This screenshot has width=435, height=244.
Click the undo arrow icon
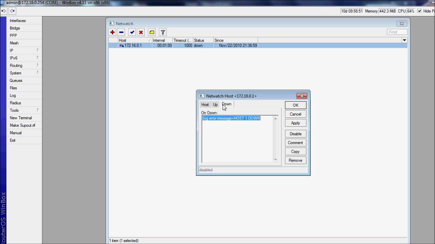(x=3, y=11)
